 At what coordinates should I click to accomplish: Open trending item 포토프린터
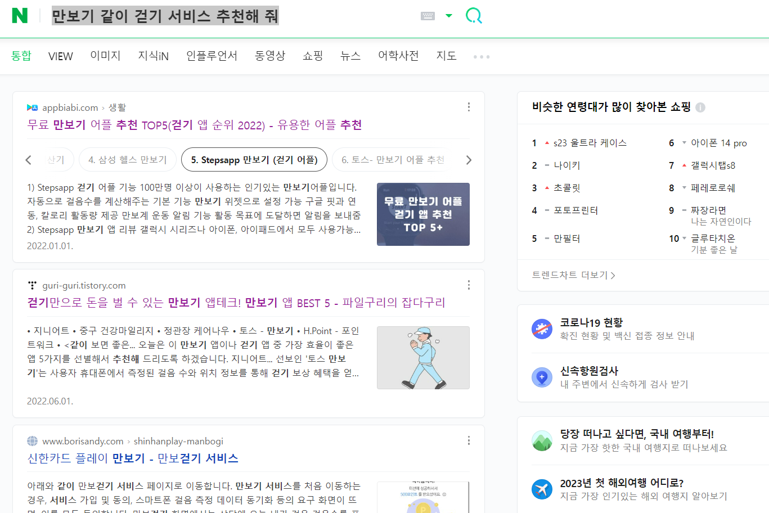pos(576,210)
